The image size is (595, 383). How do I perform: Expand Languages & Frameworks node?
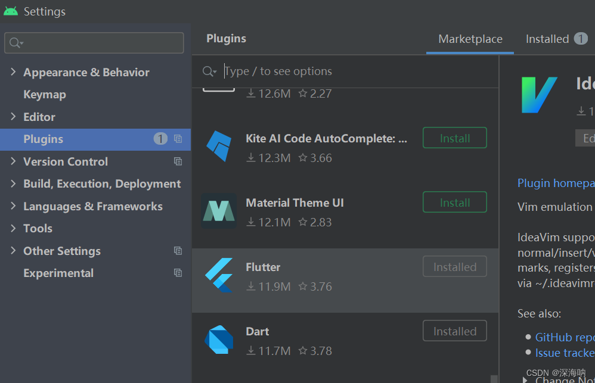point(13,206)
